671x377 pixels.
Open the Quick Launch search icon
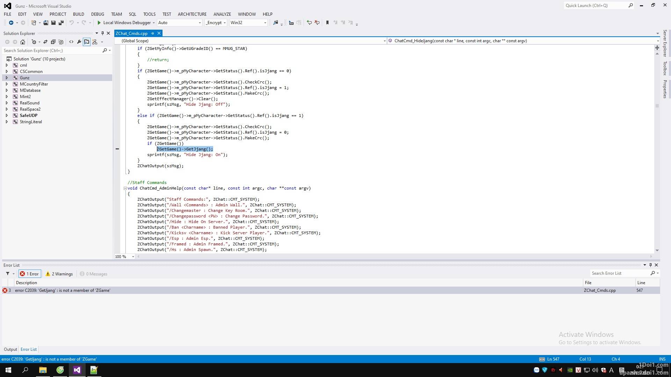coord(631,5)
